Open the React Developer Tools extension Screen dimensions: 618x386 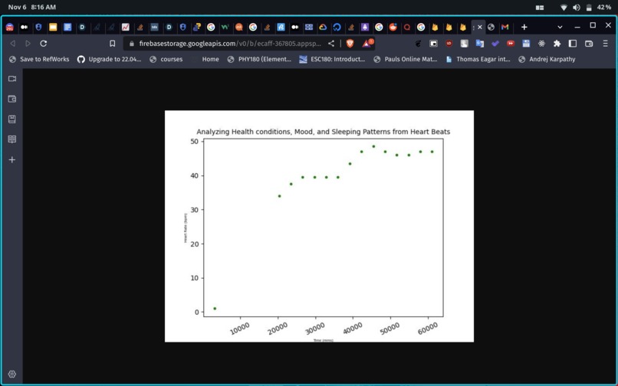point(541,44)
